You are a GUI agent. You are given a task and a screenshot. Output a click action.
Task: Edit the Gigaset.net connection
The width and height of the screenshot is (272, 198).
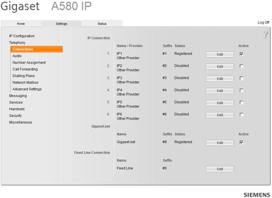220,143
